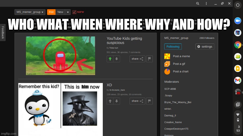
Task: Open Gmail from the shelf
Action: (x=238, y=81)
